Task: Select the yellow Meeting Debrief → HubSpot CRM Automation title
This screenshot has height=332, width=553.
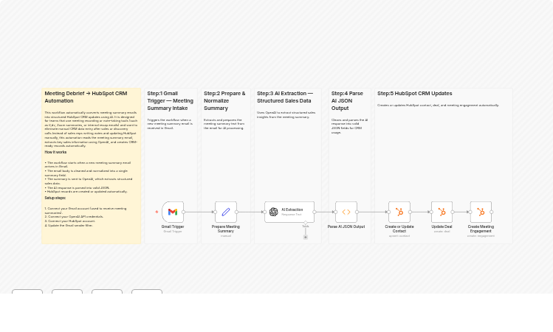Action: tap(86, 97)
